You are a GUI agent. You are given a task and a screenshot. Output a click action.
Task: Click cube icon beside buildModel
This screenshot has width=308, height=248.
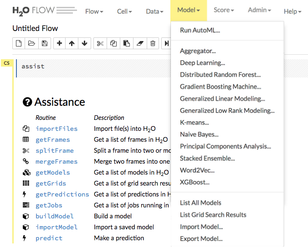click(26, 216)
